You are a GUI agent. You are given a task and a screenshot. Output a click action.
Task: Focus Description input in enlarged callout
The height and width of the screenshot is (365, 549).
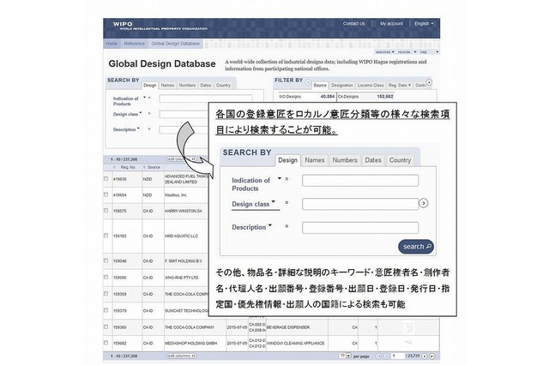coord(360,228)
